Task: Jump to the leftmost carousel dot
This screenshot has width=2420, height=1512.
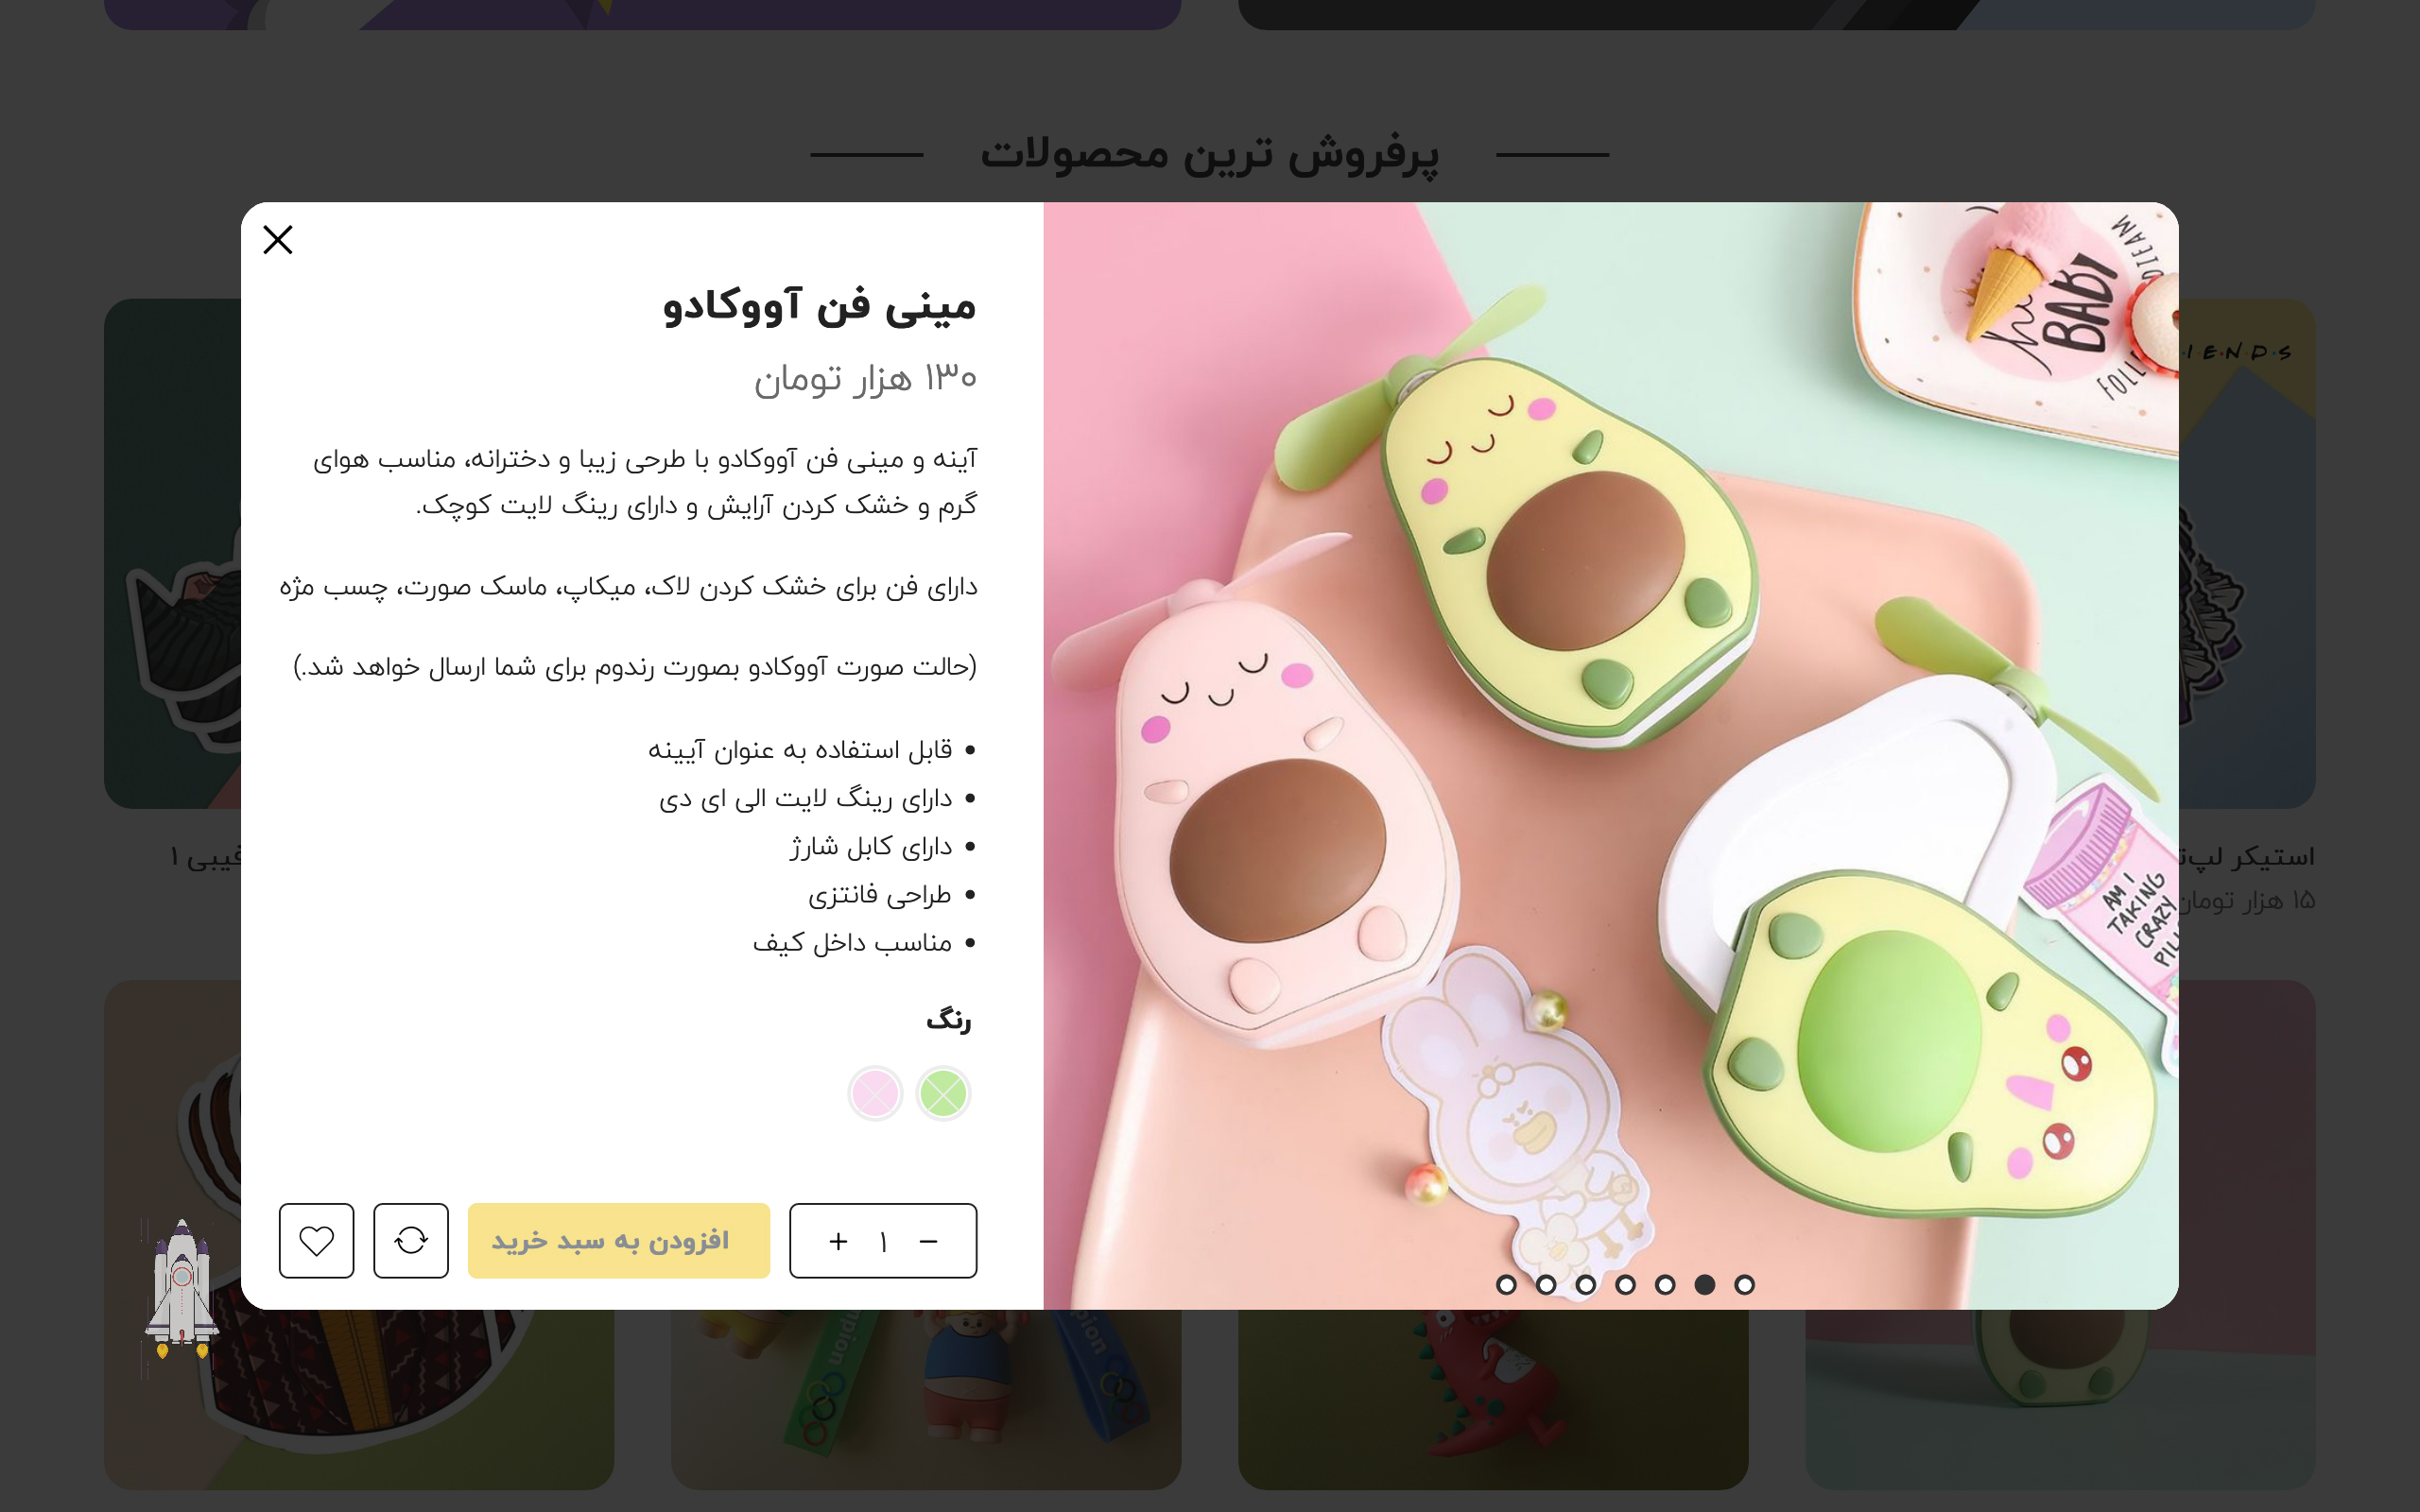Action: point(1506,1285)
